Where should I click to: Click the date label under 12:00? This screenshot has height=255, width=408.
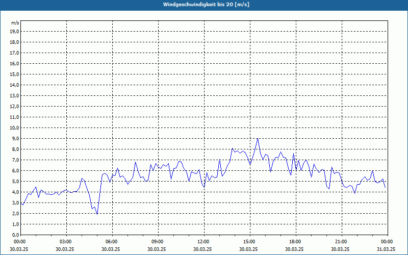pyautogui.click(x=202, y=249)
